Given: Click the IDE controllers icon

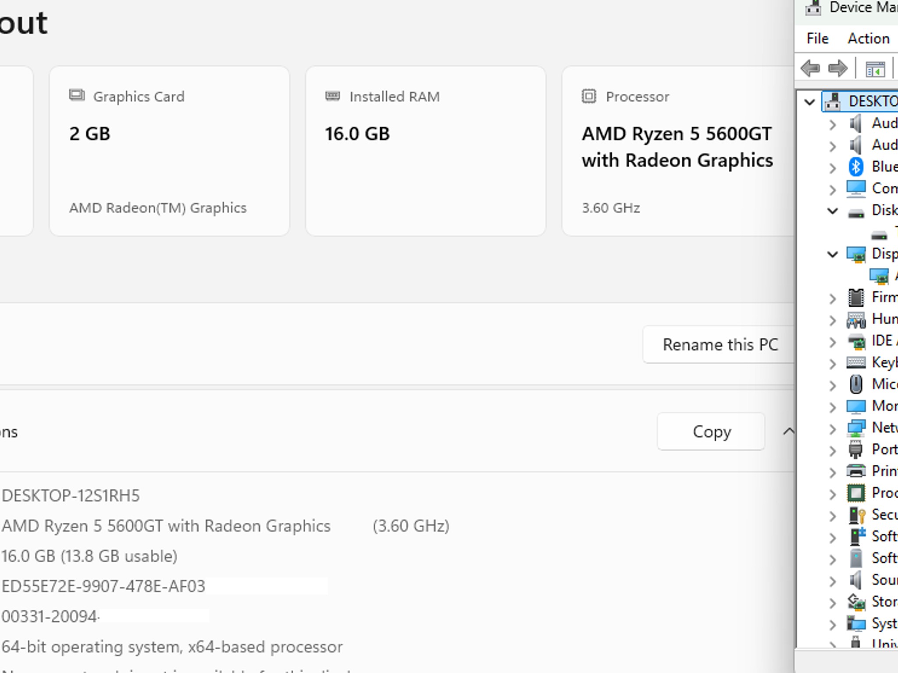Looking at the screenshot, I should (x=856, y=342).
